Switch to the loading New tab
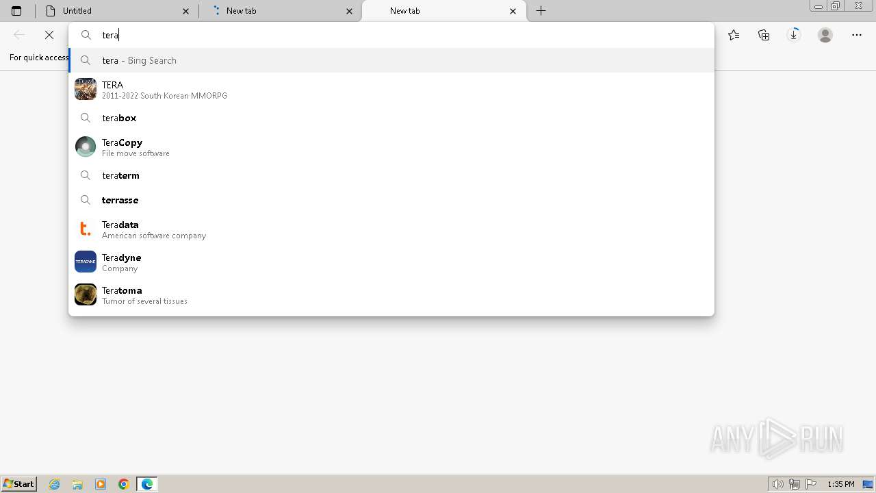 (280, 11)
